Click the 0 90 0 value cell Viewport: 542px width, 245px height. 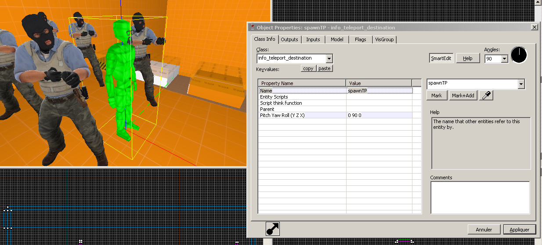pos(379,115)
